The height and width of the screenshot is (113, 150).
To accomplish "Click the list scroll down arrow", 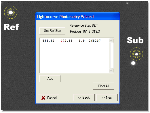I will [111, 71].
